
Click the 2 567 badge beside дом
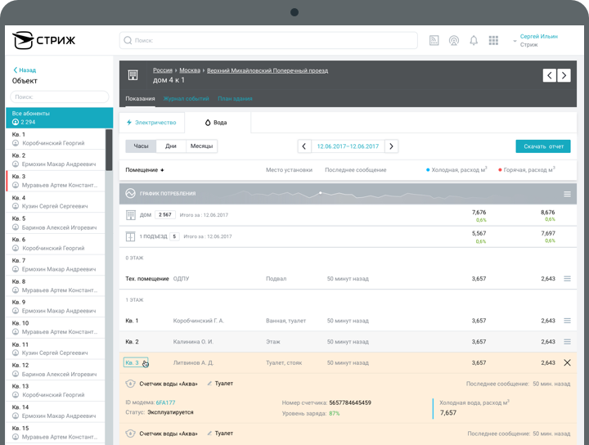tap(165, 215)
